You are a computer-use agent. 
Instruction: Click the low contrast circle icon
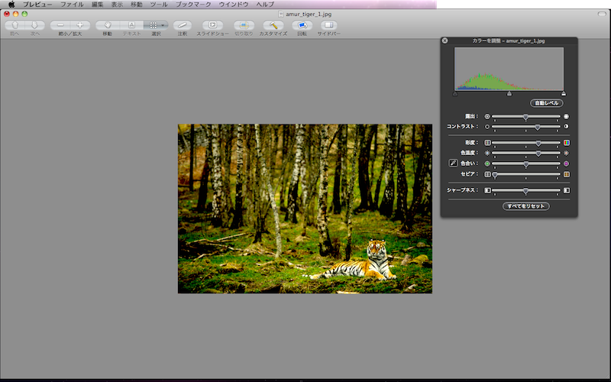487,127
